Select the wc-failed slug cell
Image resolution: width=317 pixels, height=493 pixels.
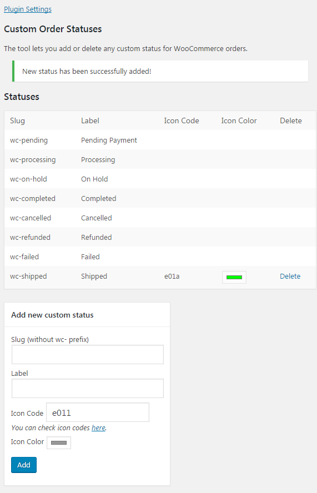24,257
